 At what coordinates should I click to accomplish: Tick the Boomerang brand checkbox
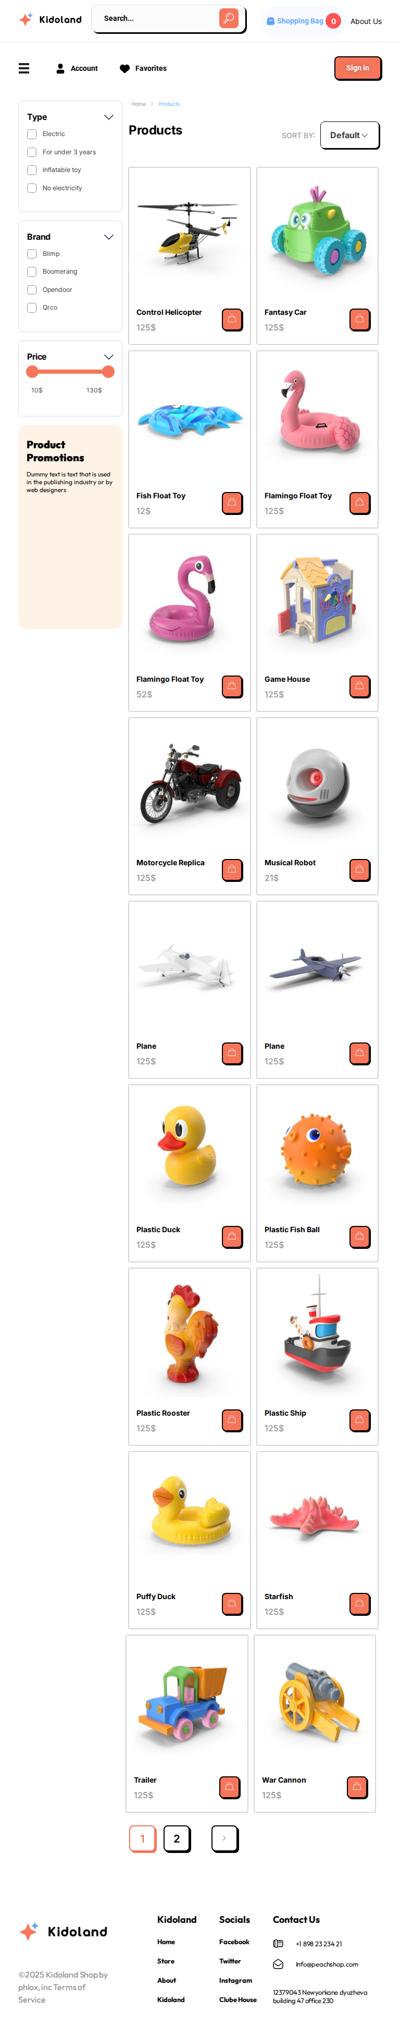(32, 272)
